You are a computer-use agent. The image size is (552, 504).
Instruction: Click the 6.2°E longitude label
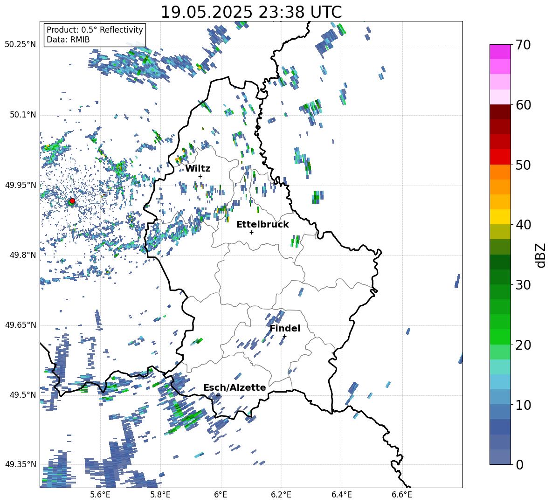281,495
